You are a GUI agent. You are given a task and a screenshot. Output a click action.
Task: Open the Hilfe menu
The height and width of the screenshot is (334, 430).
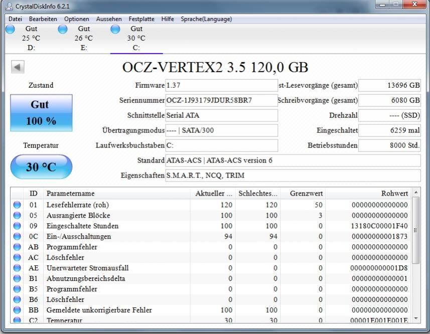click(168, 19)
